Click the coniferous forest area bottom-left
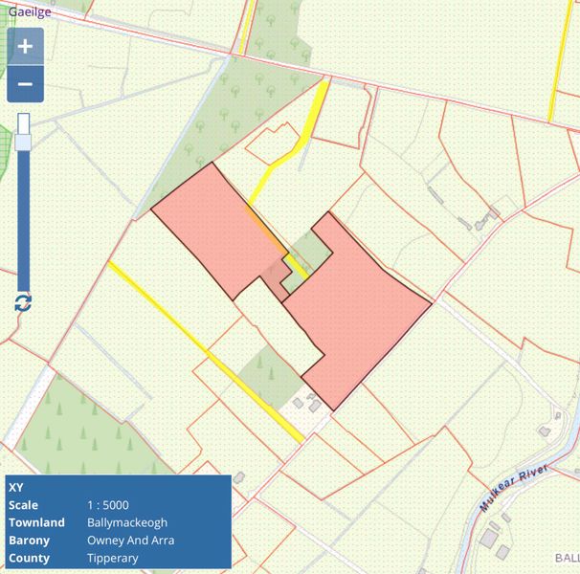Screen dimensions: 580x574 pos(85,429)
